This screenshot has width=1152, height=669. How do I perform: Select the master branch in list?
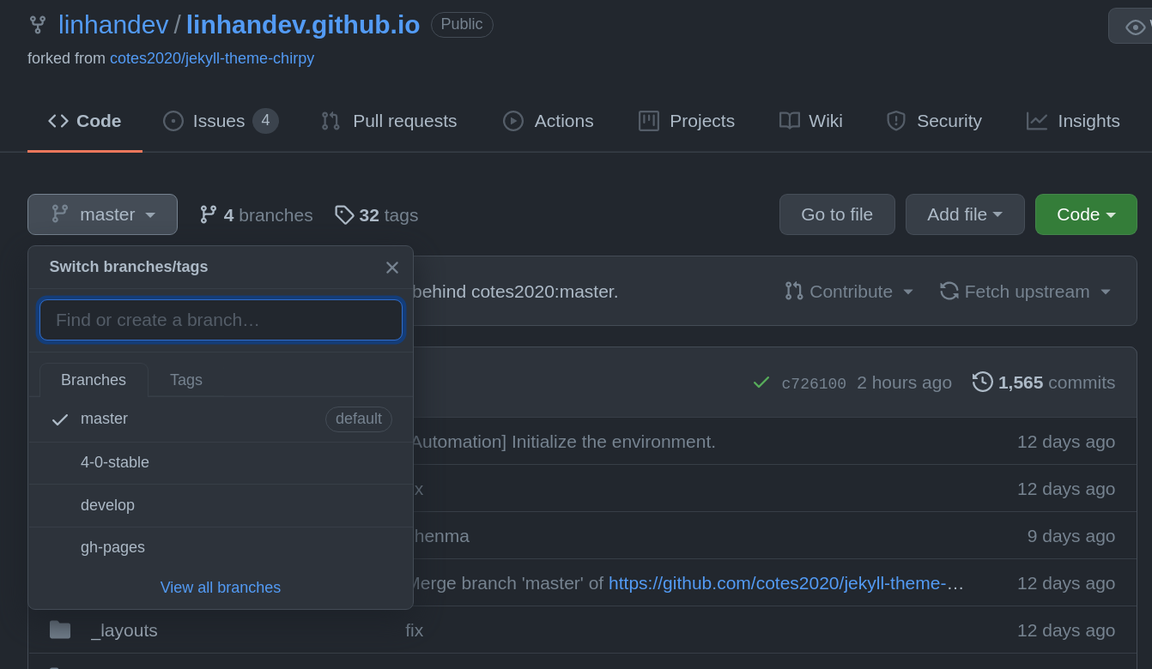pos(104,419)
